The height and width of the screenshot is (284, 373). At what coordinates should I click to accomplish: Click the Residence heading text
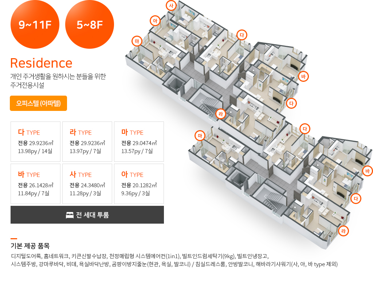[41, 63]
